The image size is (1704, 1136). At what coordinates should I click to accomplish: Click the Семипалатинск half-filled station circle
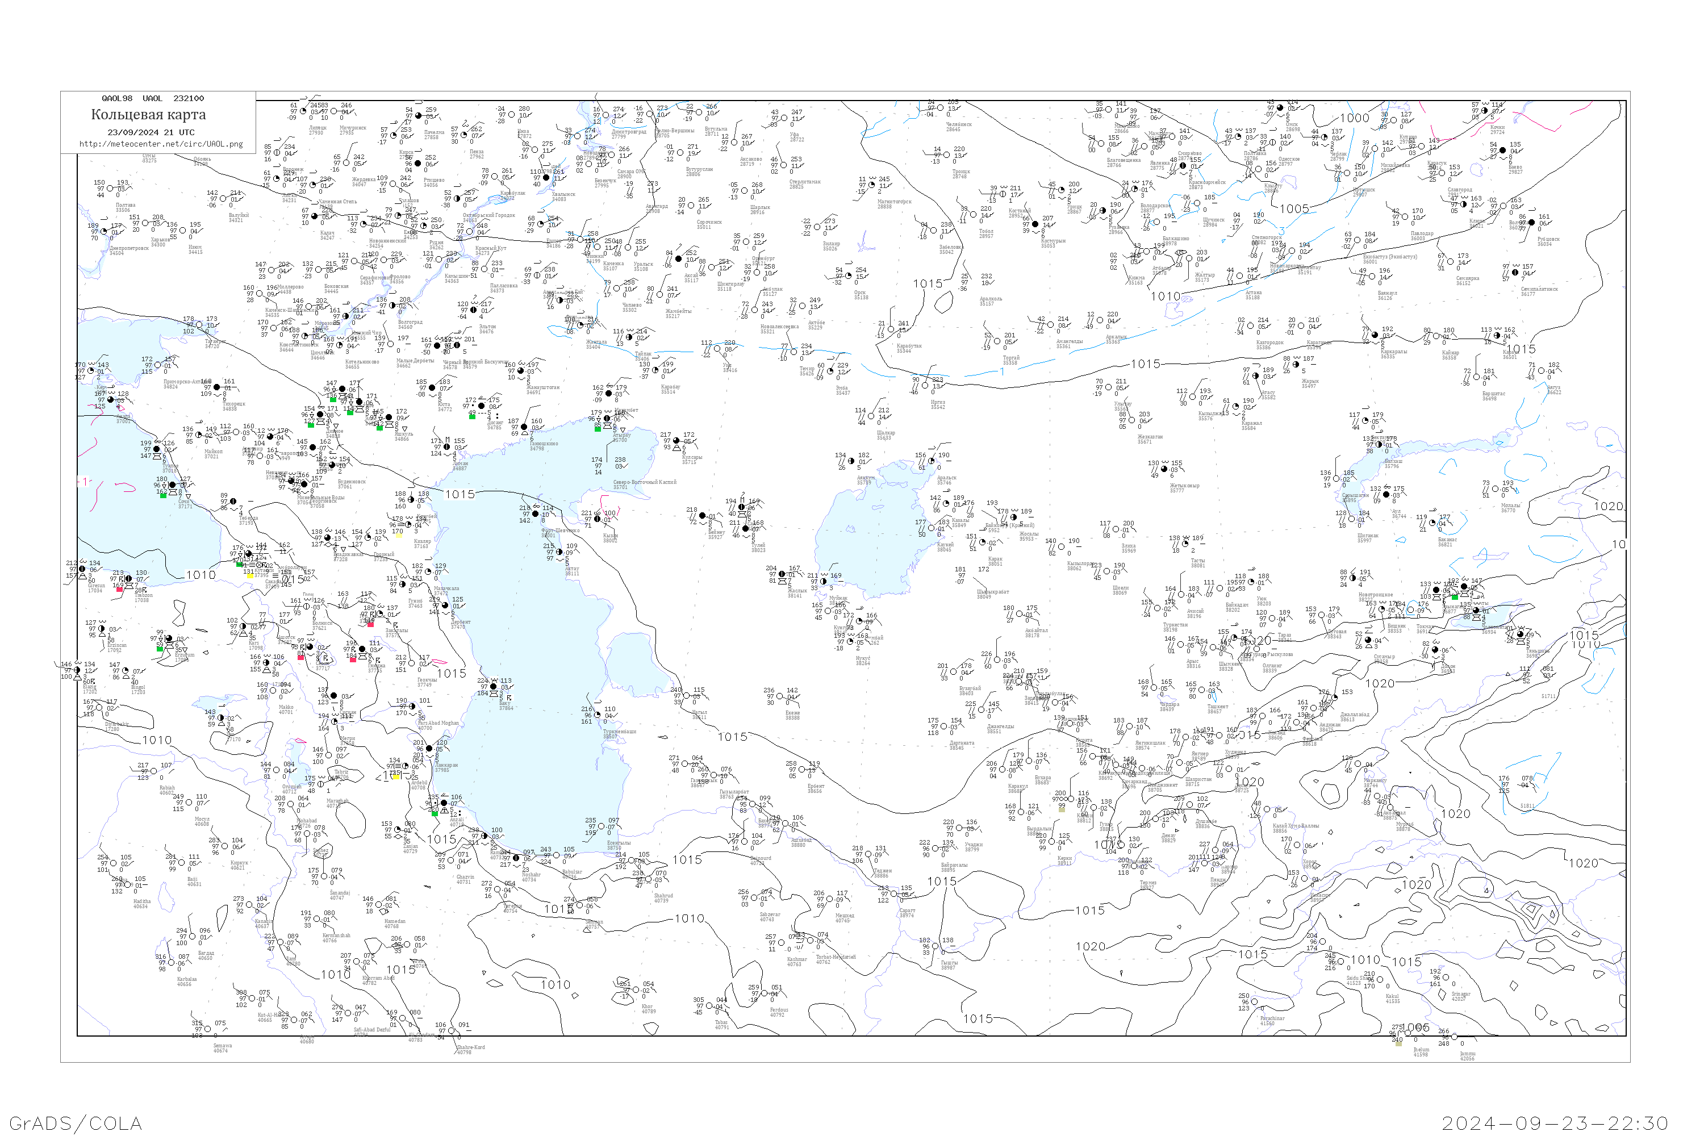tap(1515, 273)
